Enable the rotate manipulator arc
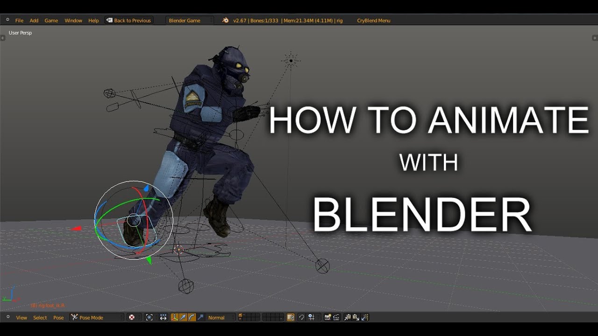Screen dimensions: 598x336 tap(192, 317)
